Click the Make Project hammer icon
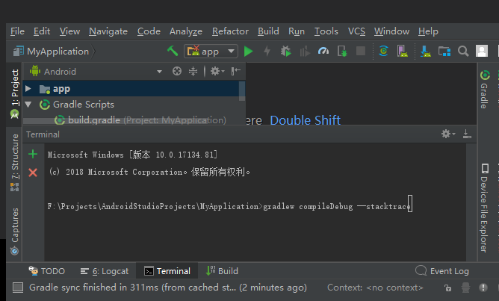 click(x=173, y=51)
